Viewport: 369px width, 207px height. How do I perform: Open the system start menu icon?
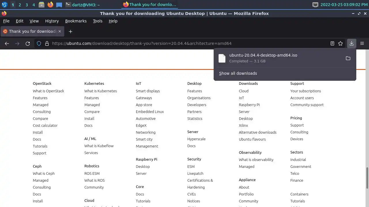point(4,5)
